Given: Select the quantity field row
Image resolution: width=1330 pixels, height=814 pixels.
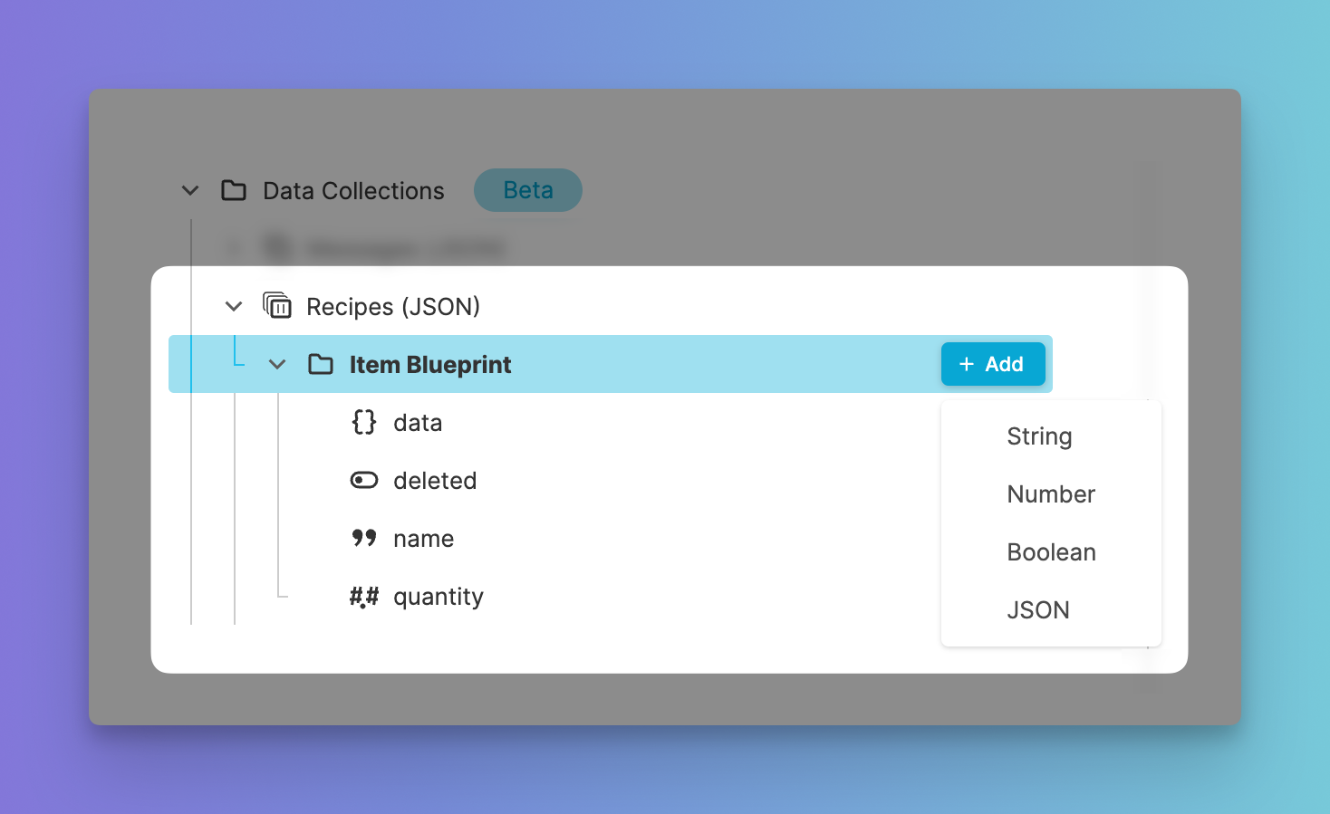Looking at the screenshot, I should pos(439,597).
